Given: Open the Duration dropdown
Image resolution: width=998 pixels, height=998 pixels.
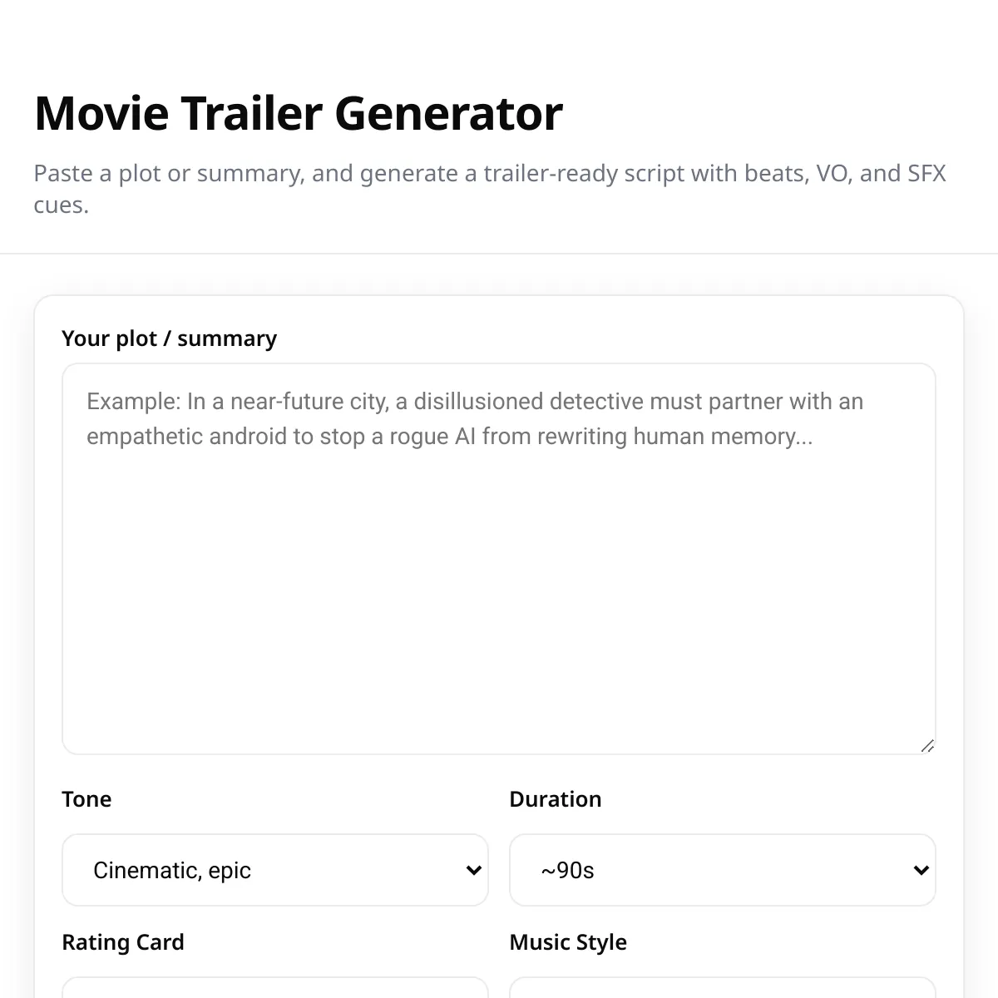Looking at the screenshot, I should click(722, 870).
